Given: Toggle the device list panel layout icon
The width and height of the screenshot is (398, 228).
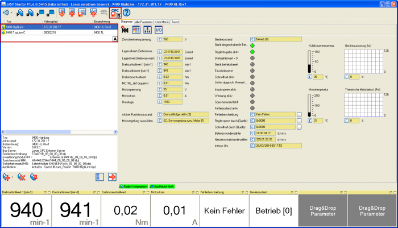Looking at the screenshot, I should coord(100,177).
